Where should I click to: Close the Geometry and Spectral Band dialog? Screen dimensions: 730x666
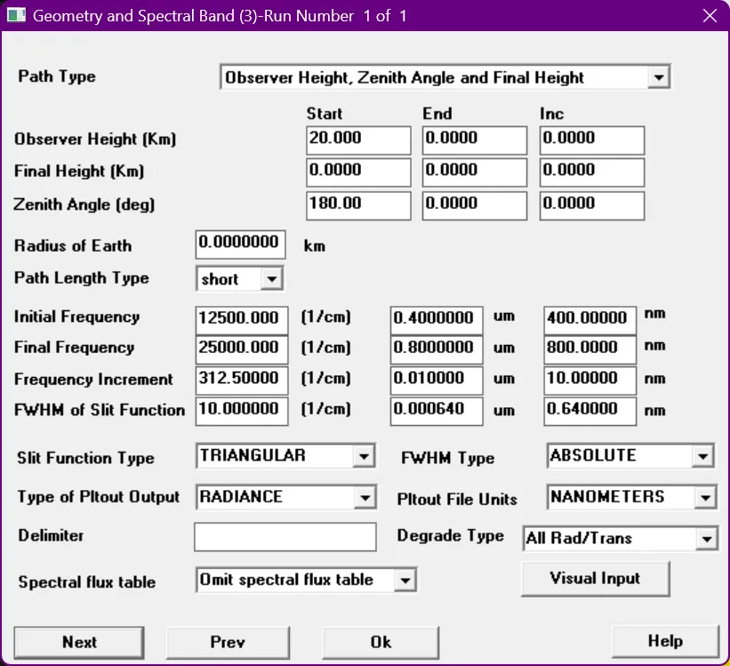[709, 16]
